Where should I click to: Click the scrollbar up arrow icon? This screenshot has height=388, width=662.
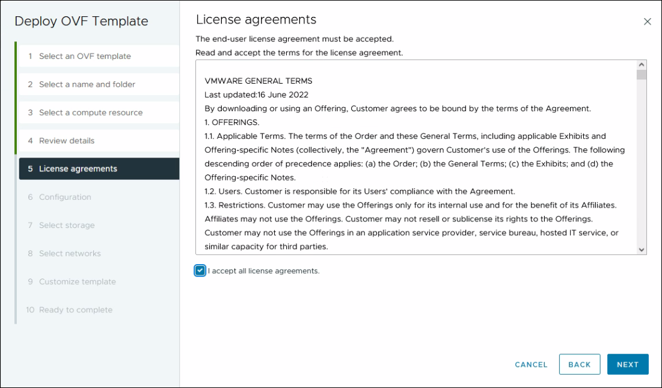coord(642,66)
